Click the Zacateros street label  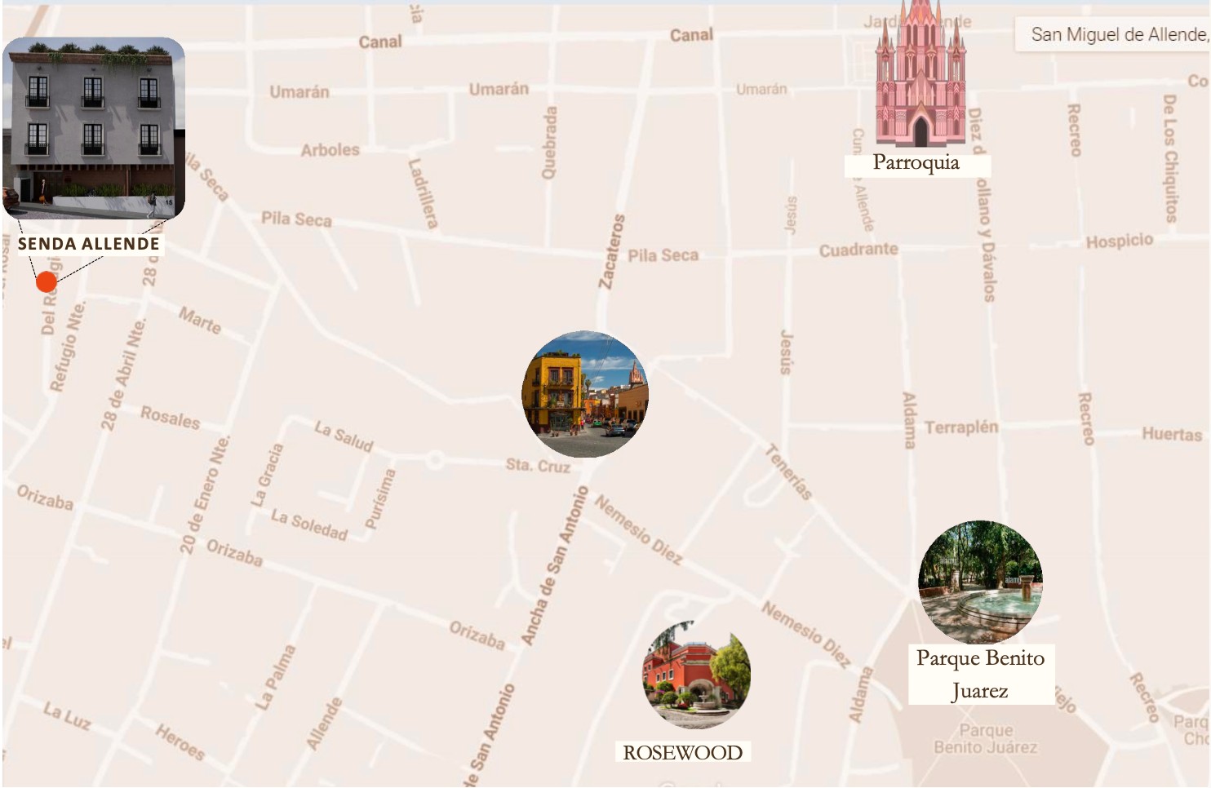(x=612, y=251)
